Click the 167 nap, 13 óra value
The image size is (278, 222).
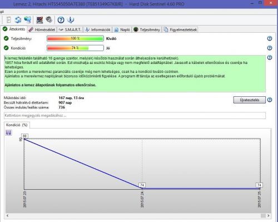(71, 98)
